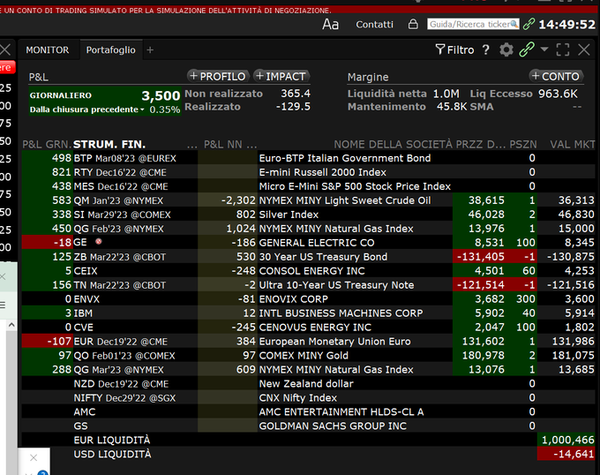Click the lock icon beside Contatti
The width and height of the screenshot is (600, 475).
[413, 25]
